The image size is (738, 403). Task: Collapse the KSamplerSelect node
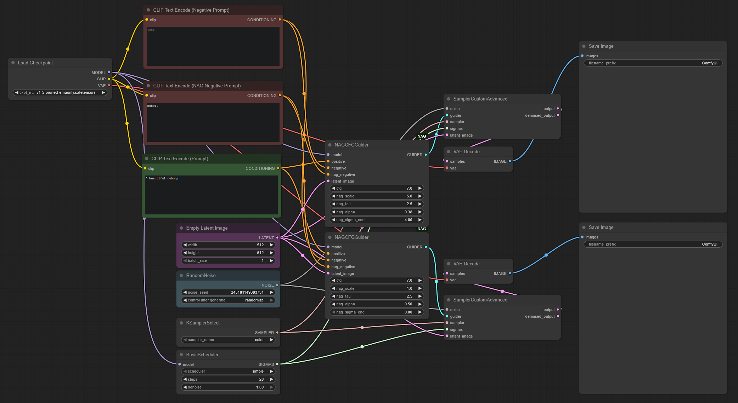[181, 323]
